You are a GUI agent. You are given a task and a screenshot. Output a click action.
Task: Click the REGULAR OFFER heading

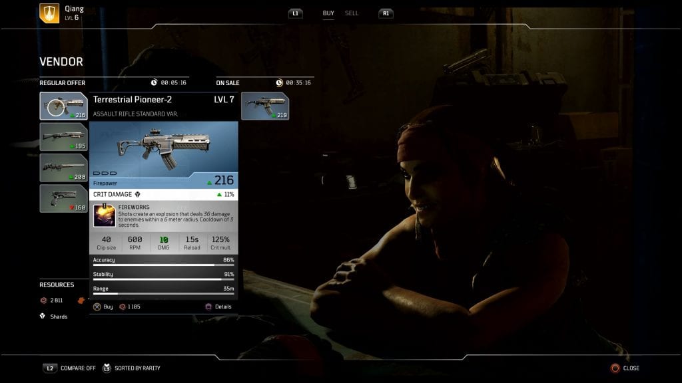click(62, 82)
